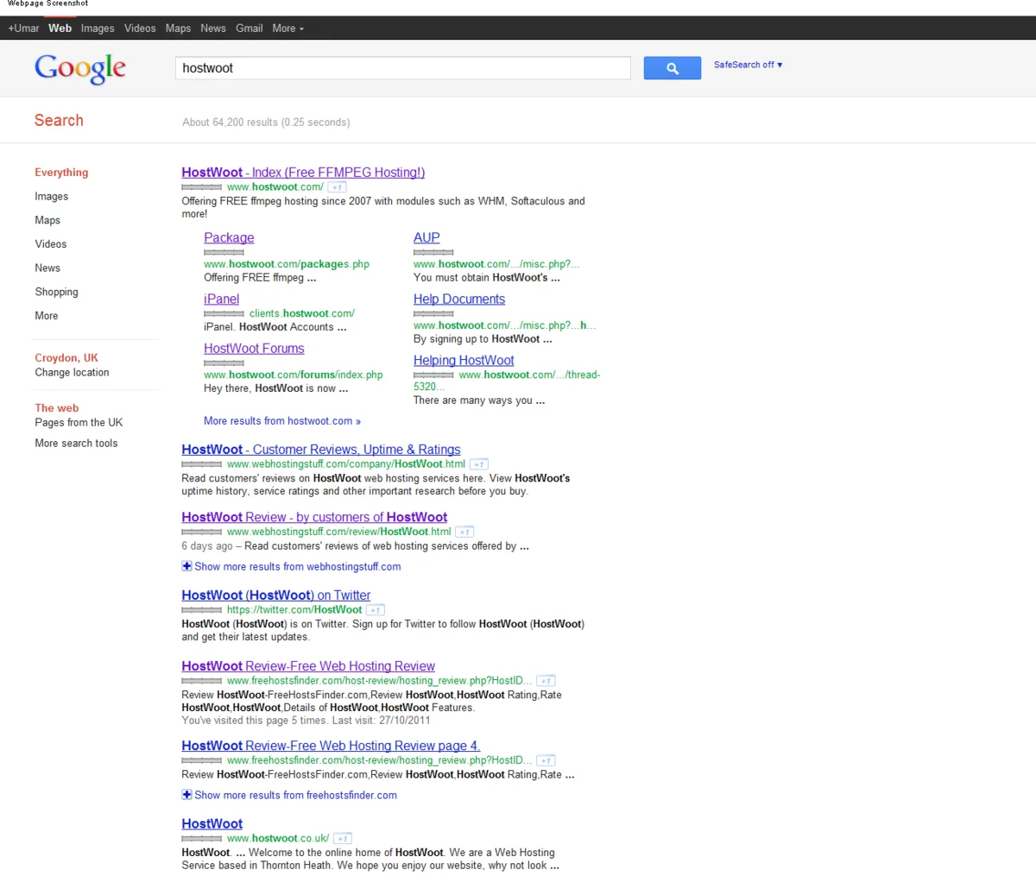Image resolution: width=1036 pixels, height=876 pixels.
Task: Expand More in the left sidebar
Action: pyautogui.click(x=47, y=316)
